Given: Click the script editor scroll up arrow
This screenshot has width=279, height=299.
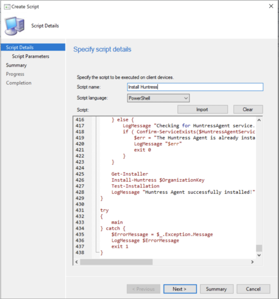Looking at the screenshot, I should [259, 120].
